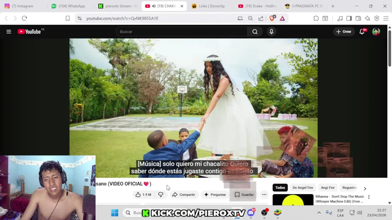Open the Rihanna - Don't Stop The Music title
The height and width of the screenshot is (220, 392).
pyautogui.click(x=340, y=199)
